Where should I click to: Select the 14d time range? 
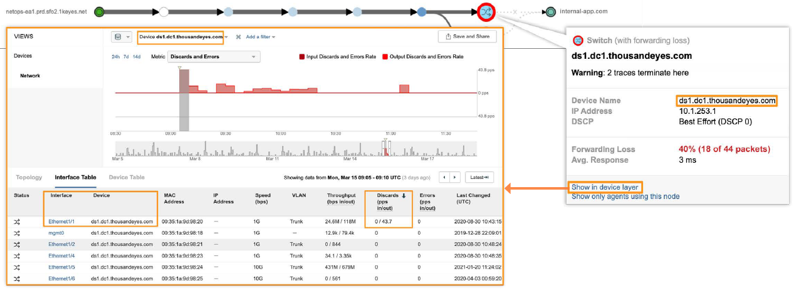pos(137,57)
